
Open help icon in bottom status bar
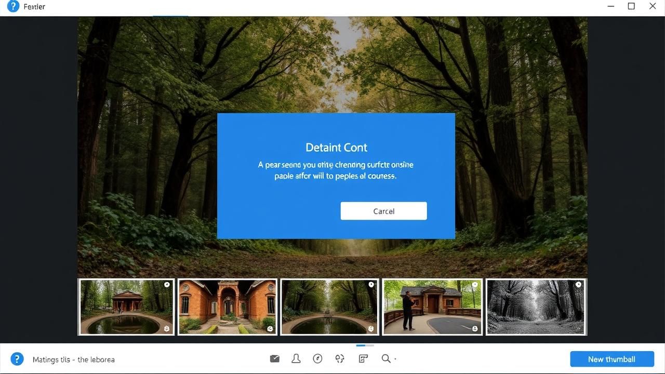(x=17, y=359)
